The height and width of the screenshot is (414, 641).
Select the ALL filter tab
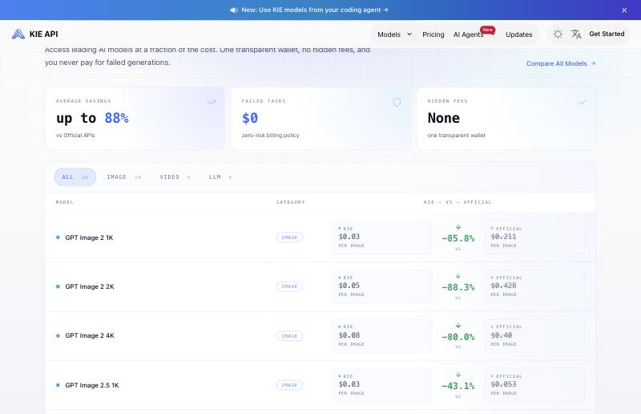pyautogui.click(x=75, y=177)
